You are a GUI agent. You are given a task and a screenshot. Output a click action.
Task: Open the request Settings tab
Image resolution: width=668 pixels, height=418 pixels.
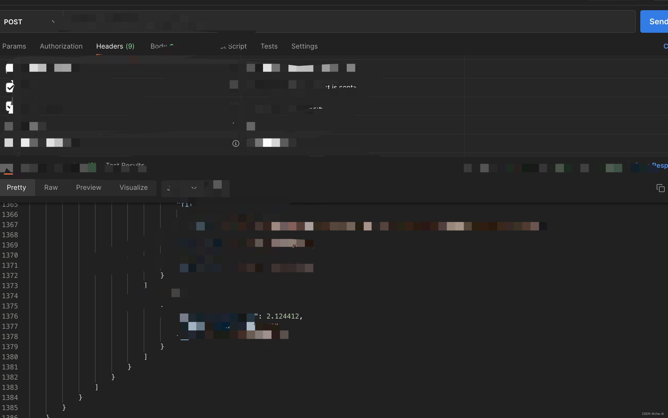tap(304, 46)
